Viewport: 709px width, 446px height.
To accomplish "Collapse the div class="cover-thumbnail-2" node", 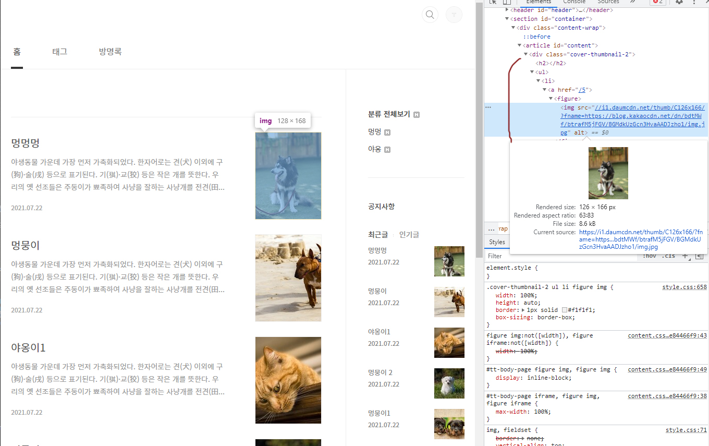I will click(525, 54).
